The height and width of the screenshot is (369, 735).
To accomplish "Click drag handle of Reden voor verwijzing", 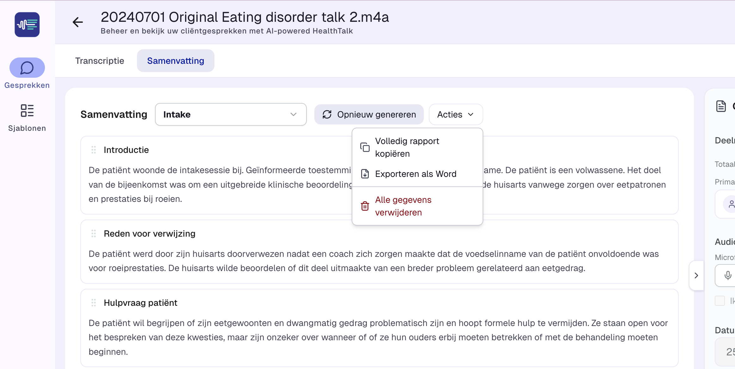I will coord(94,233).
